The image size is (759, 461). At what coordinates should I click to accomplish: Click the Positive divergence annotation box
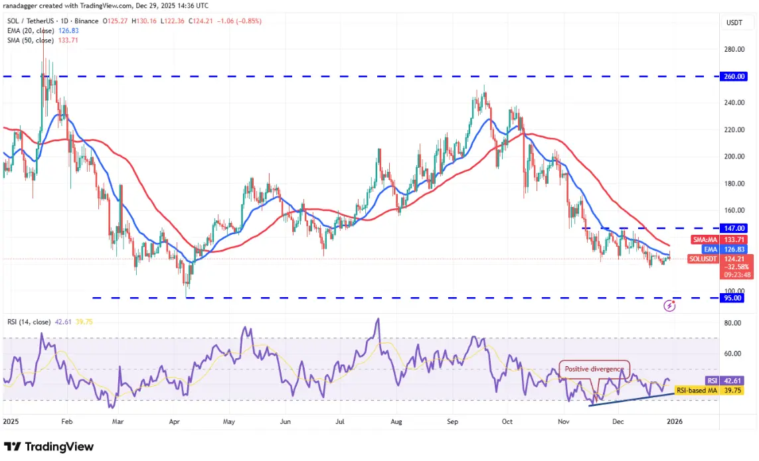click(594, 369)
